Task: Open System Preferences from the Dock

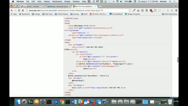Action: pos(43,102)
